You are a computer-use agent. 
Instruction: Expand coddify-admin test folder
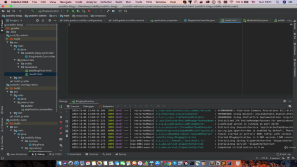click(11, 77)
